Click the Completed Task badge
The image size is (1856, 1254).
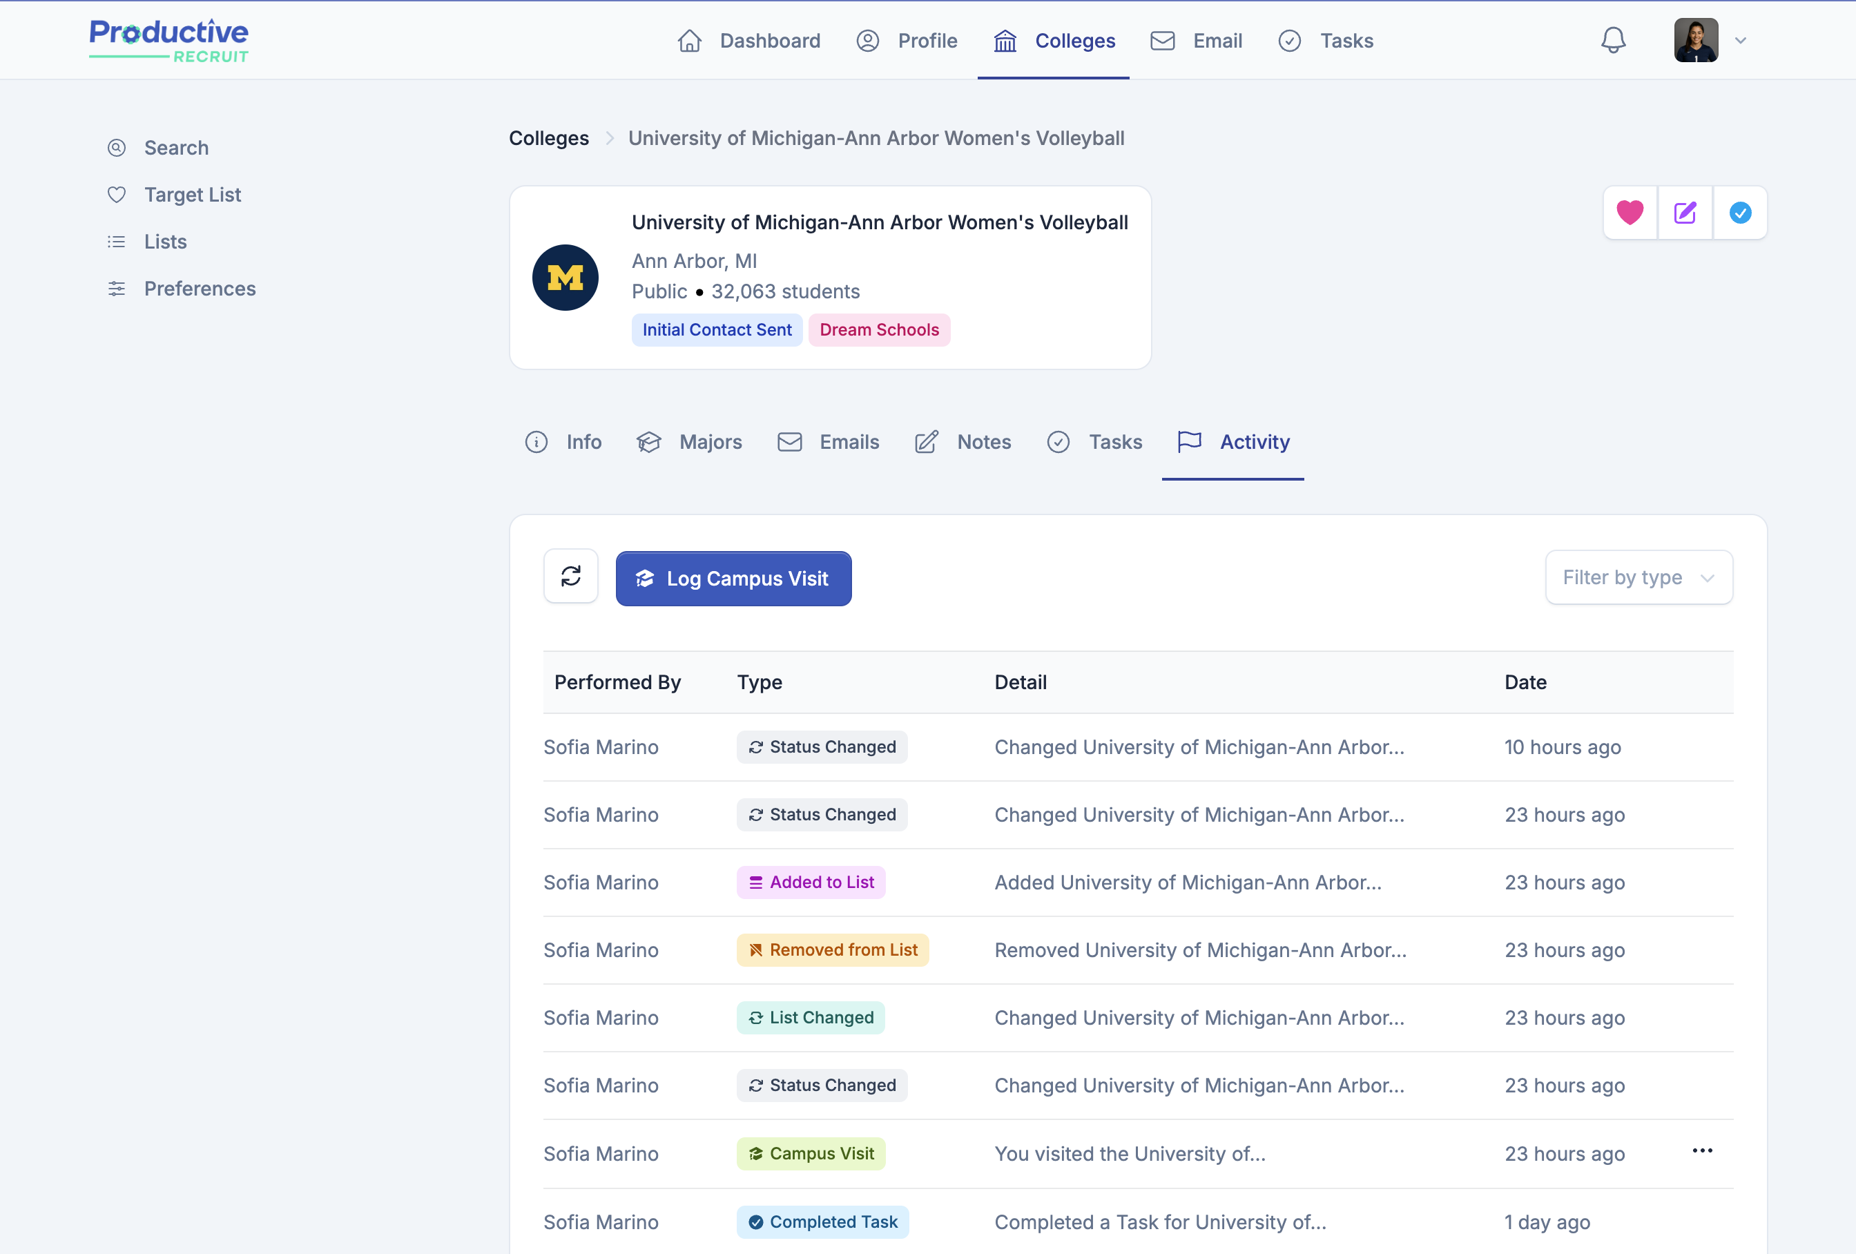(822, 1223)
